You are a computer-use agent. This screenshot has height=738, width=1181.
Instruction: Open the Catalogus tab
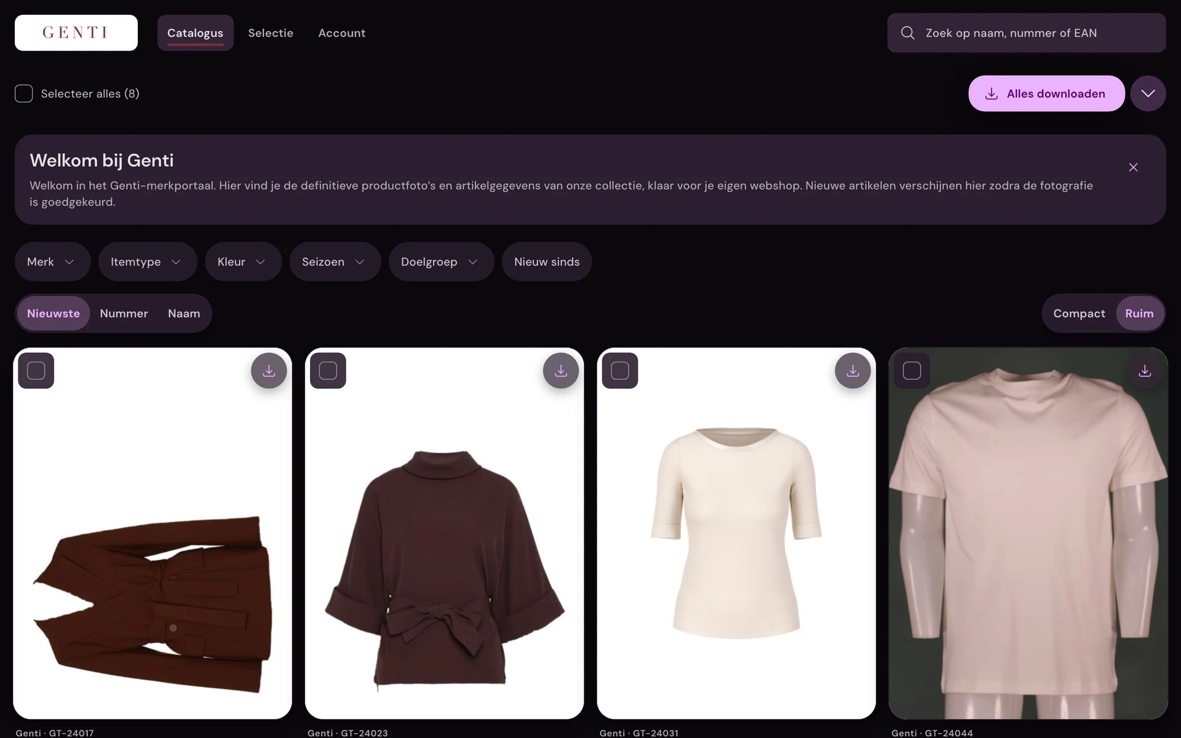click(195, 33)
